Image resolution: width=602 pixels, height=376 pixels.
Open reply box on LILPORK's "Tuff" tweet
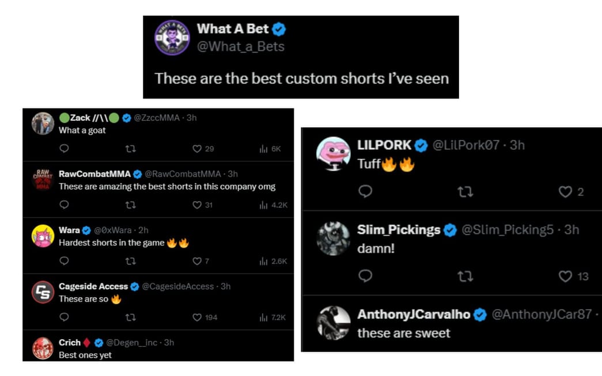click(x=365, y=192)
